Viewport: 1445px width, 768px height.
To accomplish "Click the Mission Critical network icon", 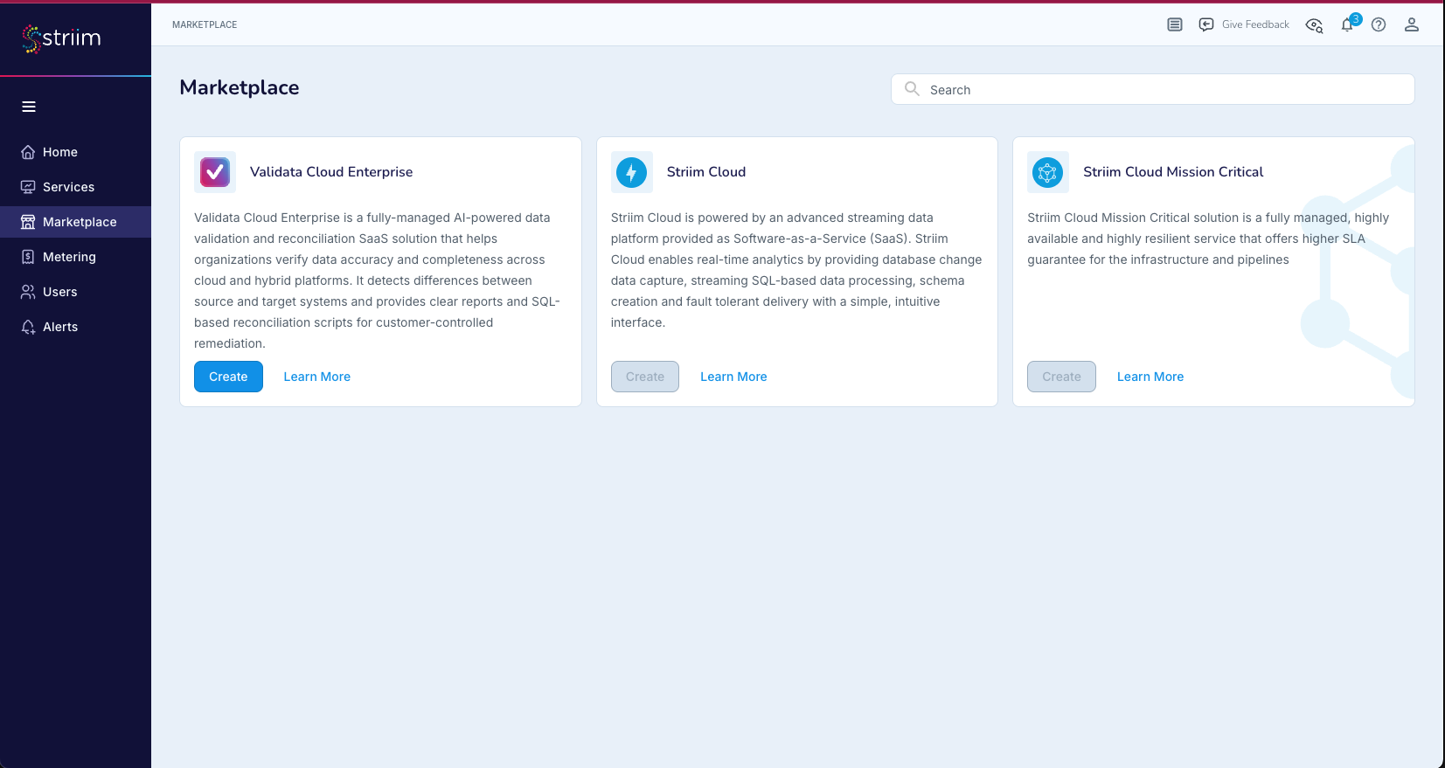I will (x=1048, y=172).
